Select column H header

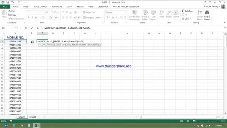tap(95, 33)
